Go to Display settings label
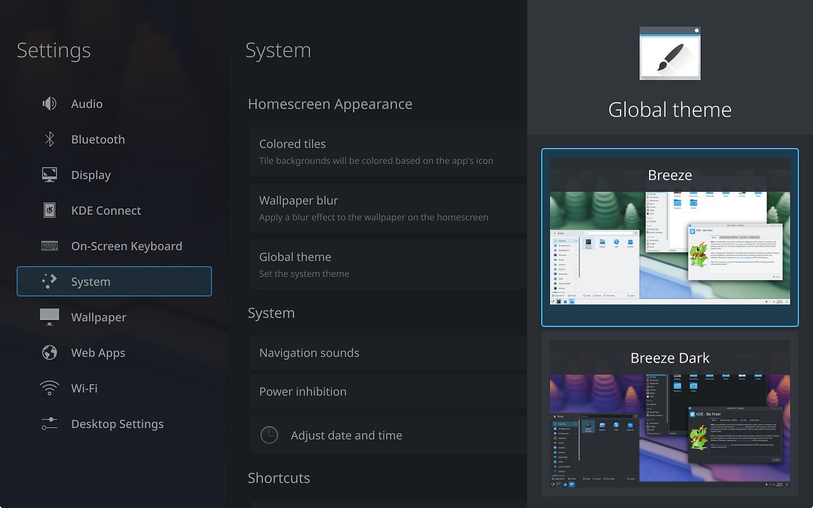Viewport: 813px width, 508px height. (x=91, y=175)
